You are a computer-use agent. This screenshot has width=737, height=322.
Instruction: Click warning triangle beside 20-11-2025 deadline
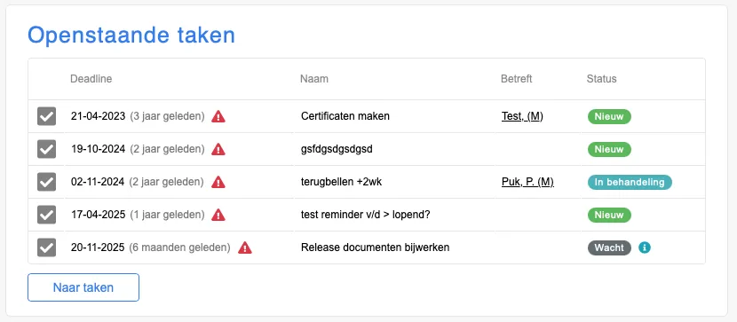tap(245, 247)
